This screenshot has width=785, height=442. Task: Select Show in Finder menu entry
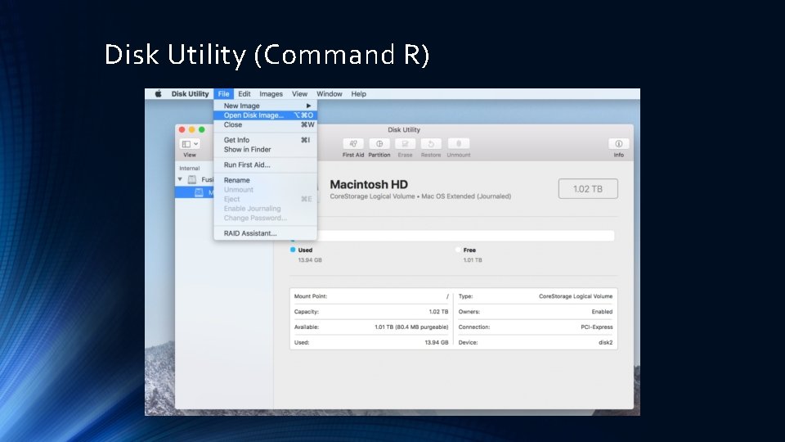(265, 149)
